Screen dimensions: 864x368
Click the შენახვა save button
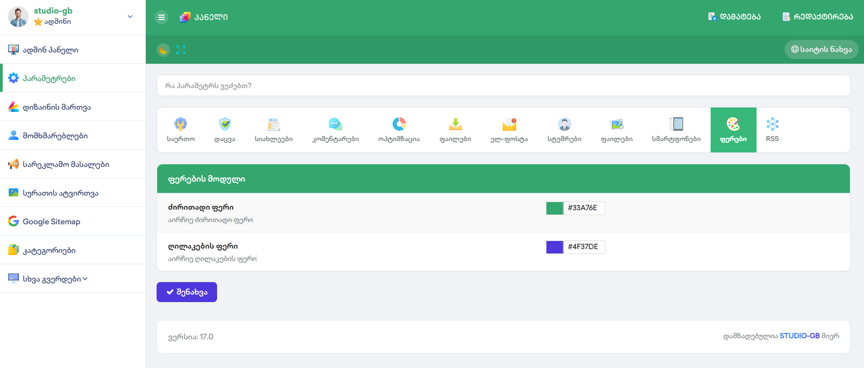pyautogui.click(x=187, y=292)
